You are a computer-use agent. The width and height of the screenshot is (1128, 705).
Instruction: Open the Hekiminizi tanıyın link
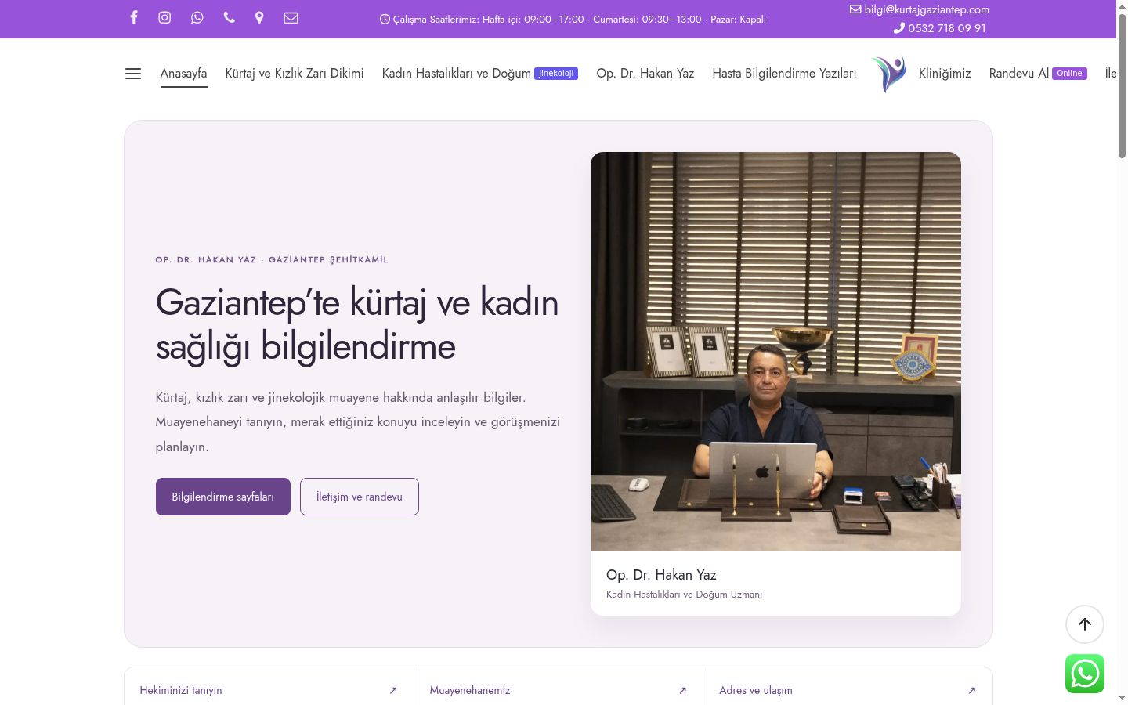[x=269, y=689]
